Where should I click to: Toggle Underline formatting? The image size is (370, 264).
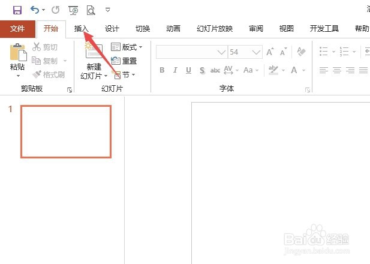[188, 70]
